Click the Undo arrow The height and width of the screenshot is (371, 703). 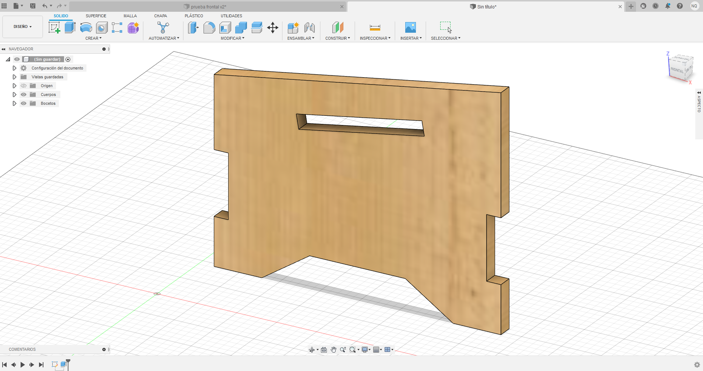(45, 6)
